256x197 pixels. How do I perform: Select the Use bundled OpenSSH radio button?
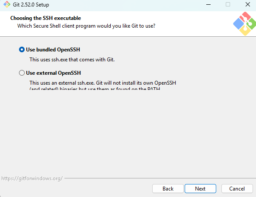click(x=22, y=50)
